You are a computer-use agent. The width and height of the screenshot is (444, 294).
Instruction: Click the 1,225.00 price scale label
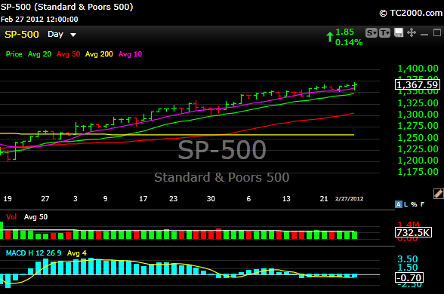click(418, 149)
